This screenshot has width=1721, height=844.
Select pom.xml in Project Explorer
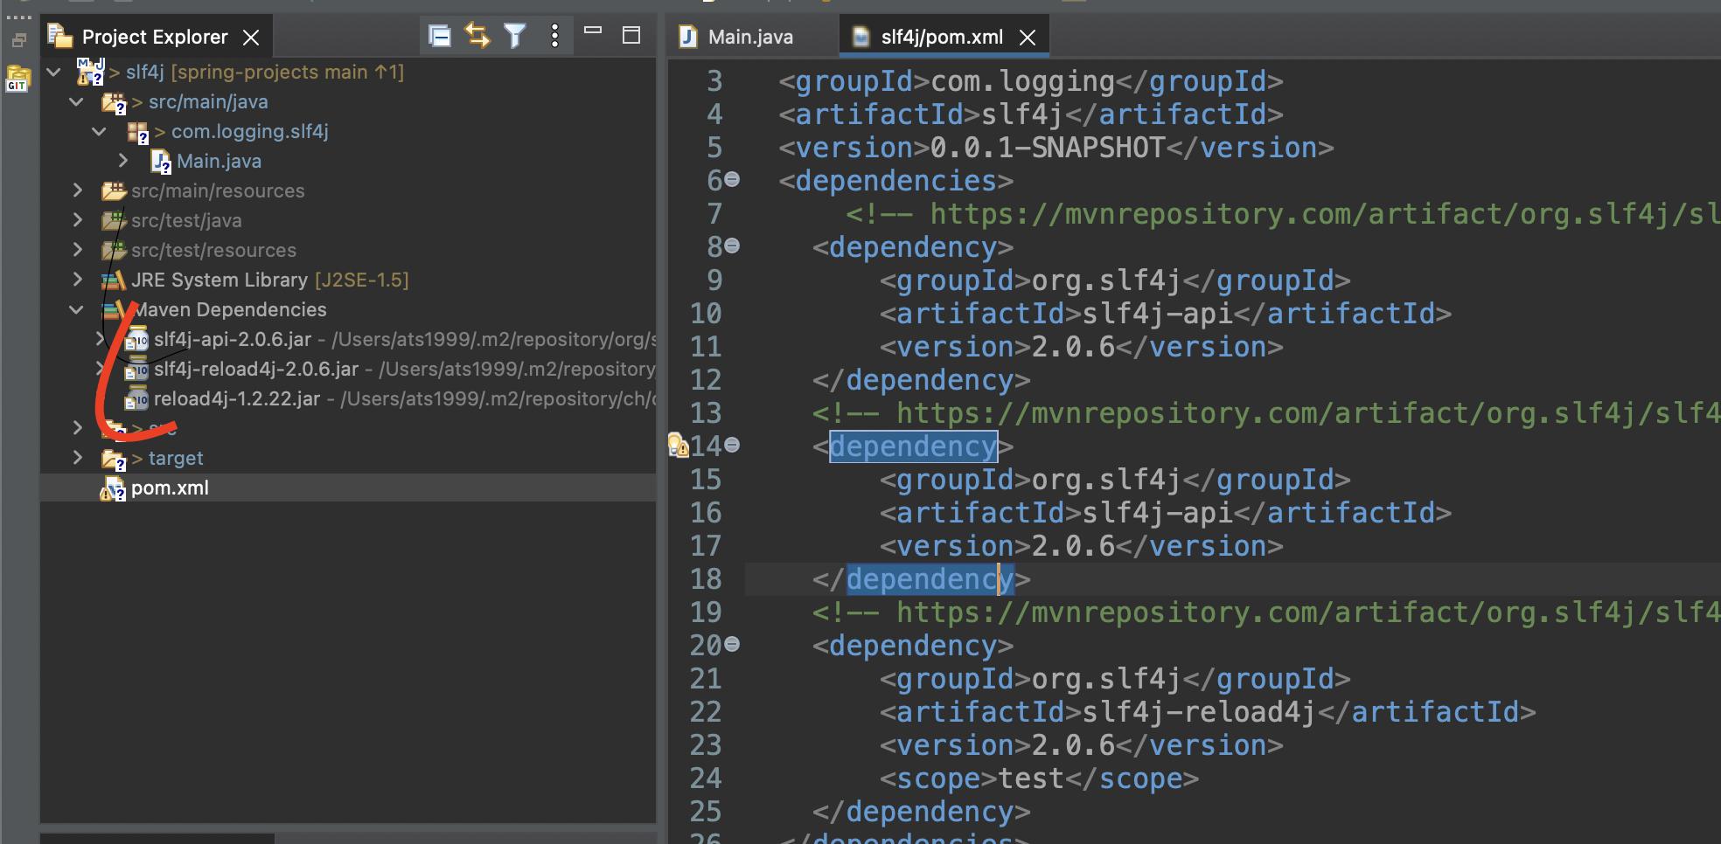[170, 488]
